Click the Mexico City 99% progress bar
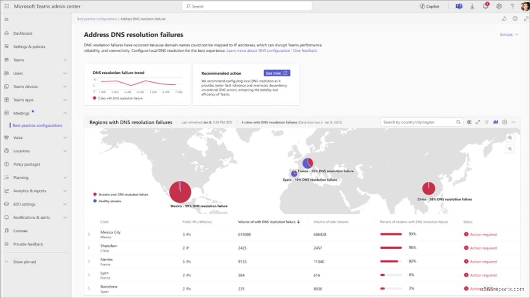This screenshot has height=298, width=530. [x=391, y=234]
